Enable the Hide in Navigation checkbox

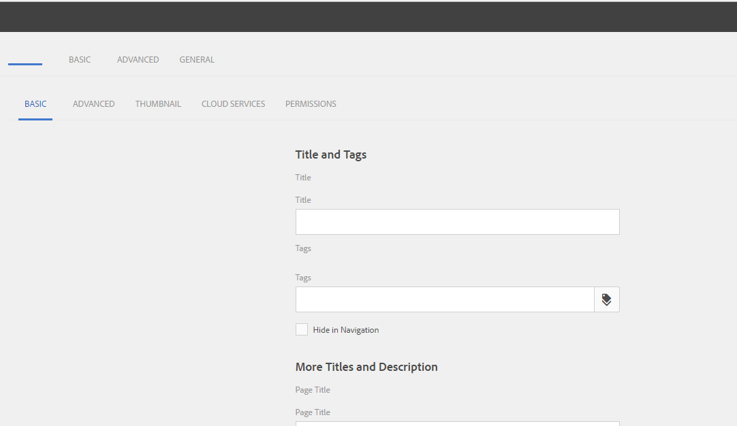(302, 329)
